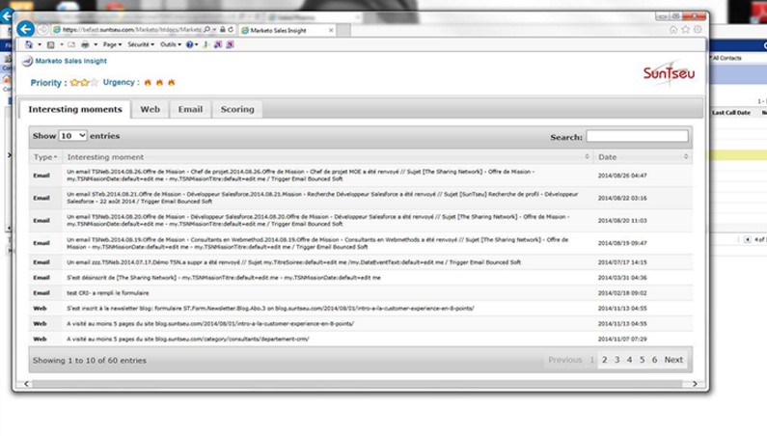Click the second Priority star

coord(84,82)
